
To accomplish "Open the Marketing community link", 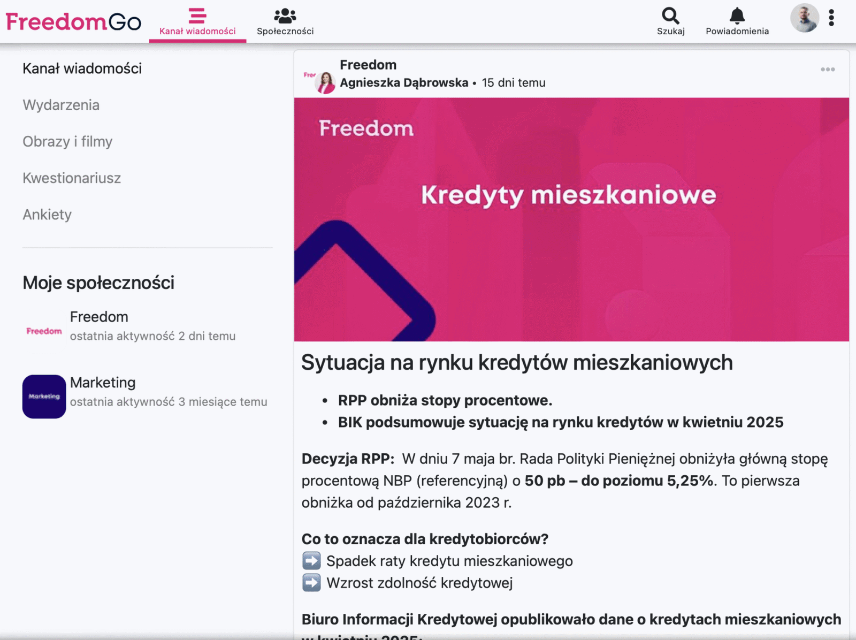I will click(x=103, y=383).
